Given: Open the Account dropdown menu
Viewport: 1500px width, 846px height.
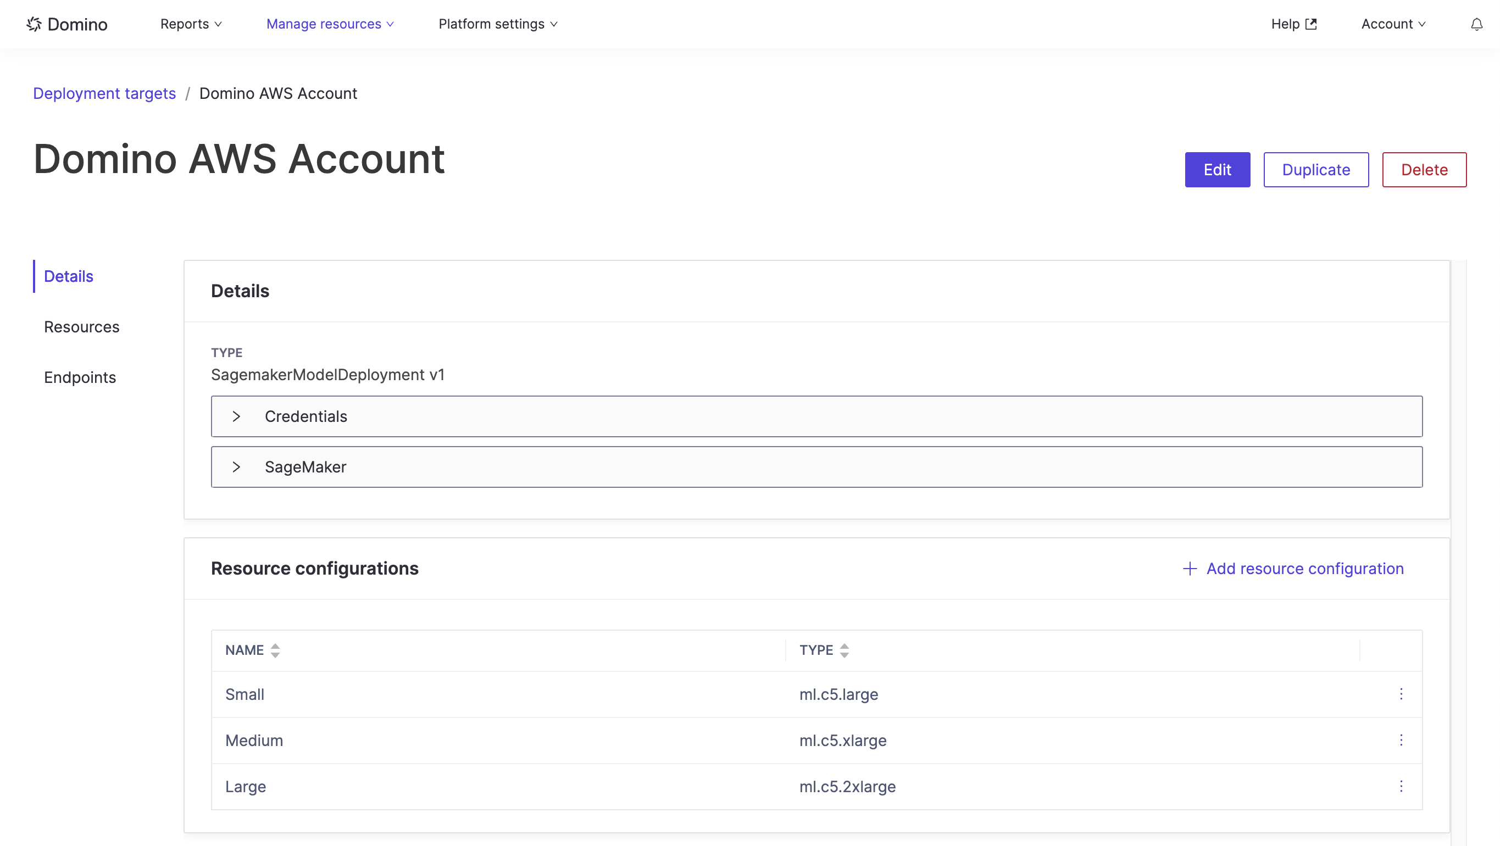Looking at the screenshot, I should [1393, 24].
